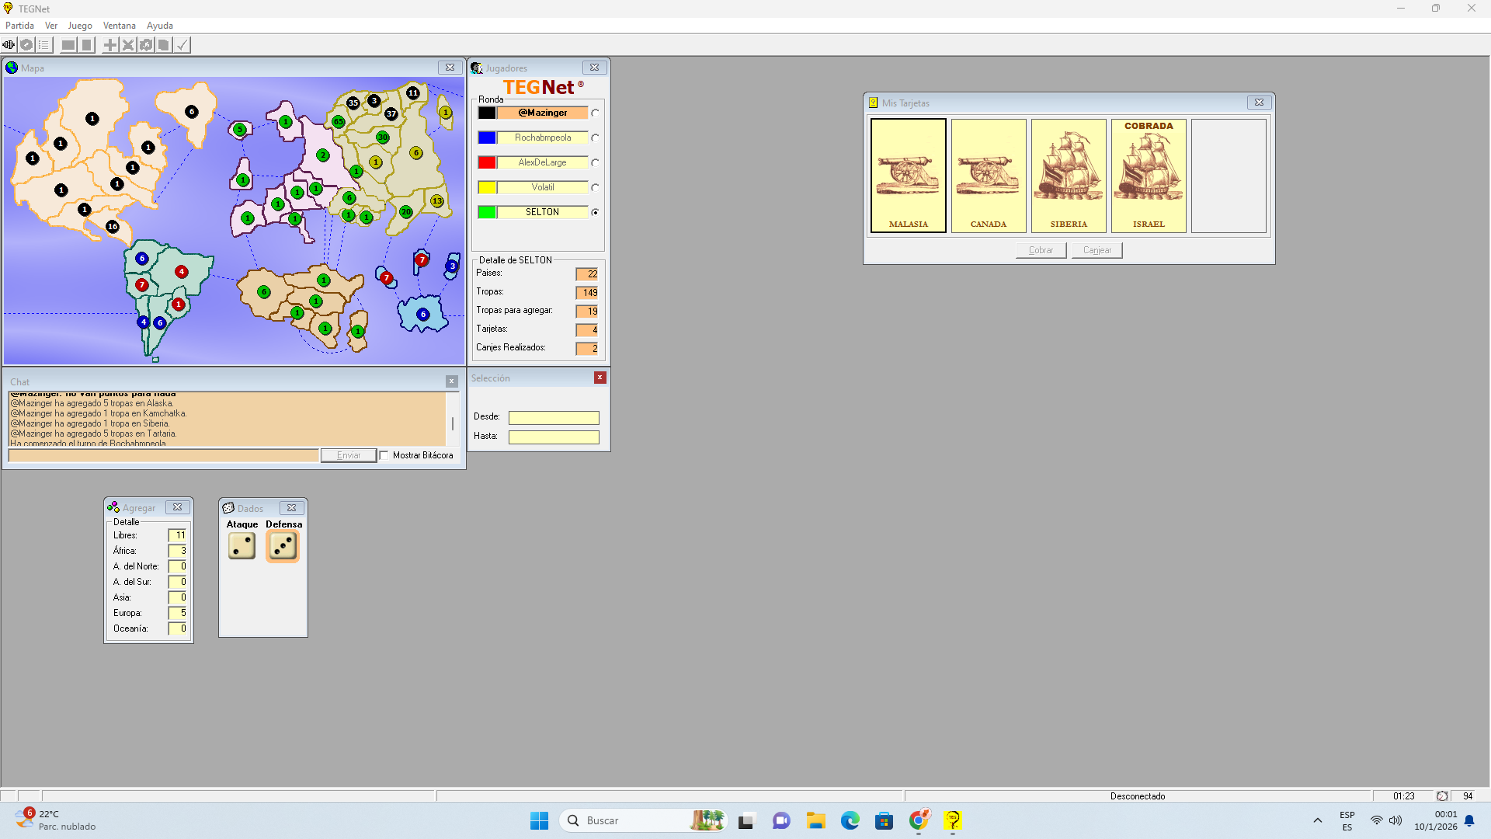Enable the Mostrar Bitácora checkbox
The width and height of the screenshot is (1491, 839).
[384, 455]
